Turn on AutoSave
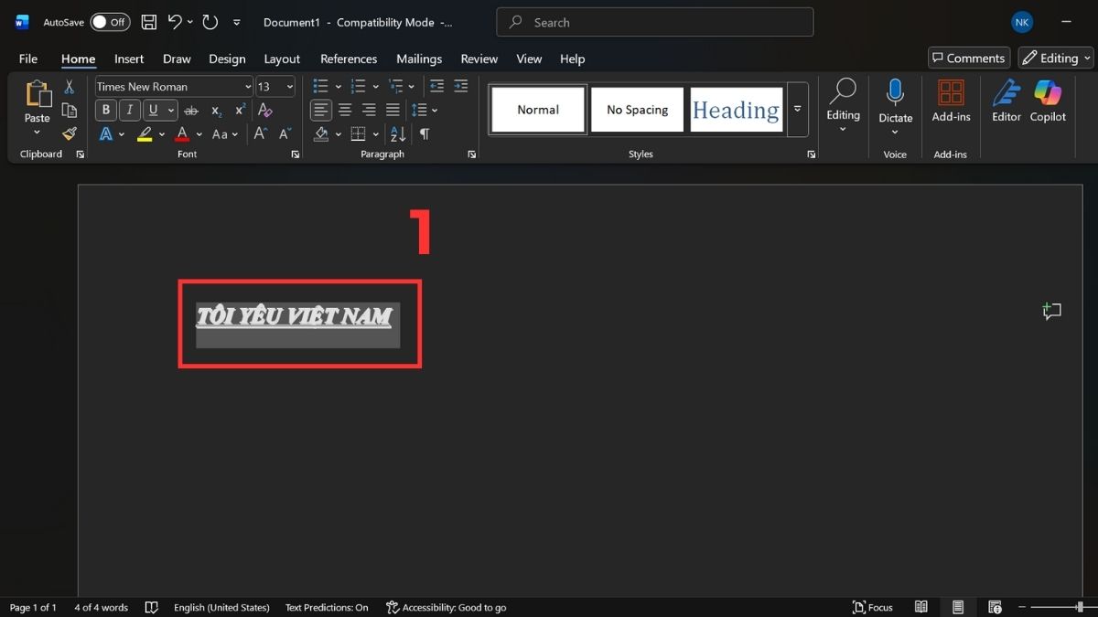The height and width of the screenshot is (617, 1098). point(109,21)
